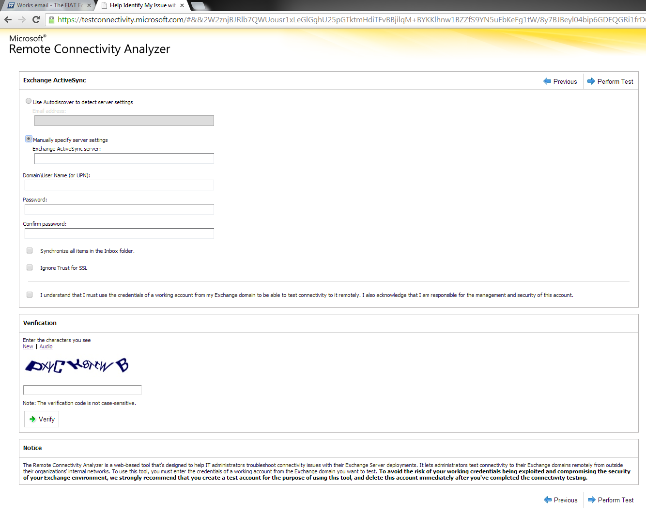Click the Confirm password field
The height and width of the screenshot is (514, 646).
(x=119, y=234)
